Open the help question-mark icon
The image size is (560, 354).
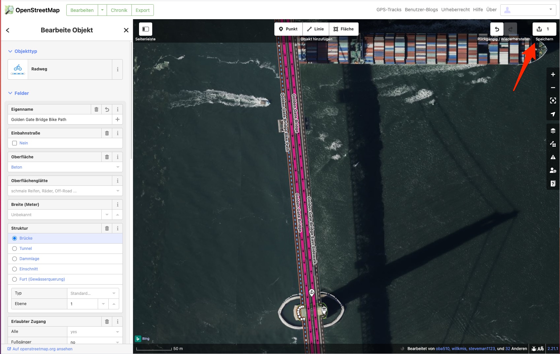point(553,183)
